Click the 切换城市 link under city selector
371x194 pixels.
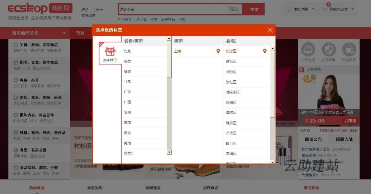89,16
